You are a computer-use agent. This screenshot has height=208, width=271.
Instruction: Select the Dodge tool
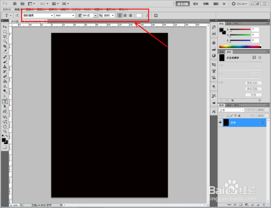tap(5, 91)
